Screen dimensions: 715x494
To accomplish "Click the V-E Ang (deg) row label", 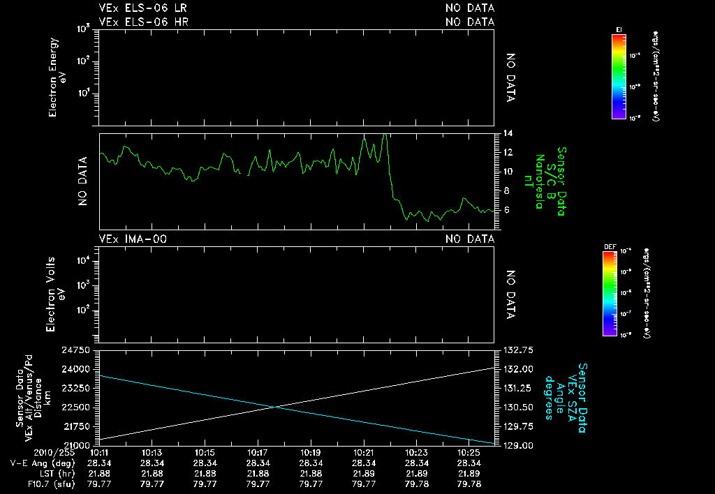I will (x=43, y=463).
